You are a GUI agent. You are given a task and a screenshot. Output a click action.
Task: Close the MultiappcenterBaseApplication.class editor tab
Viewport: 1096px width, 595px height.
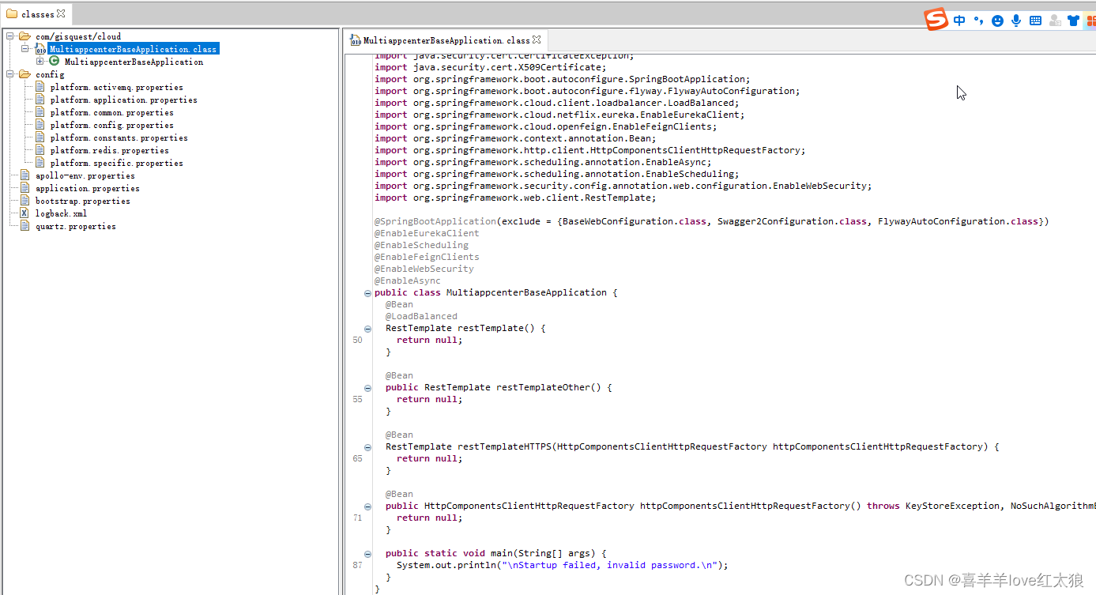[x=535, y=40]
